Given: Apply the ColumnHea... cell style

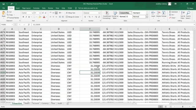Looking at the screenshot, I should [x=125, y=13].
